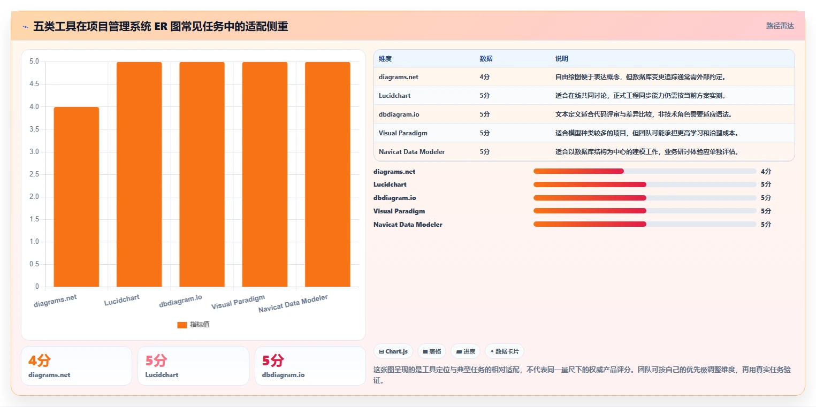The width and height of the screenshot is (816, 407).
Task: Select the 进度 tag chip
Action: click(466, 351)
